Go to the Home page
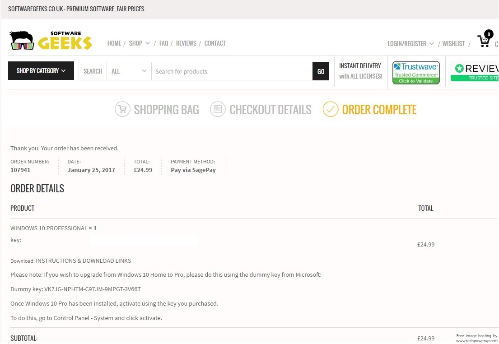The image size is (499, 344). 114,43
